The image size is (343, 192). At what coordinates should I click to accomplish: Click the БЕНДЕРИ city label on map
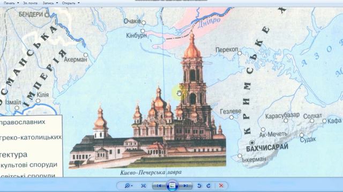pyautogui.click(x=31, y=14)
